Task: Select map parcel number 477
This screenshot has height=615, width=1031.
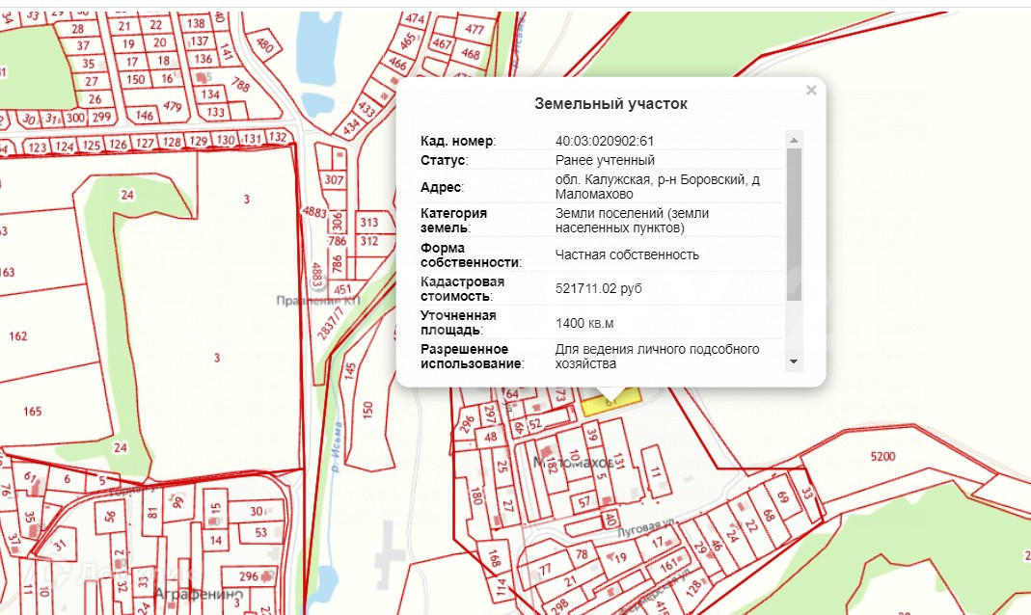Action: (x=475, y=29)
